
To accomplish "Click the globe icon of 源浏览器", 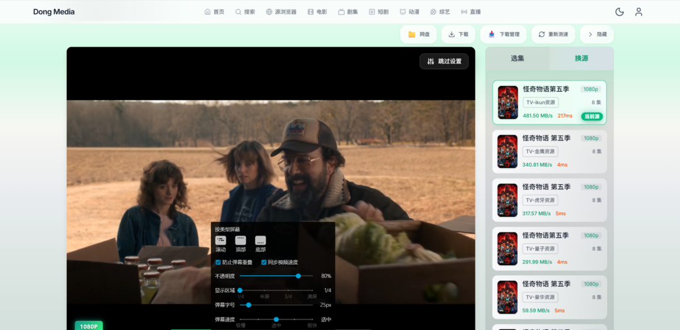I will coord(269,12).
